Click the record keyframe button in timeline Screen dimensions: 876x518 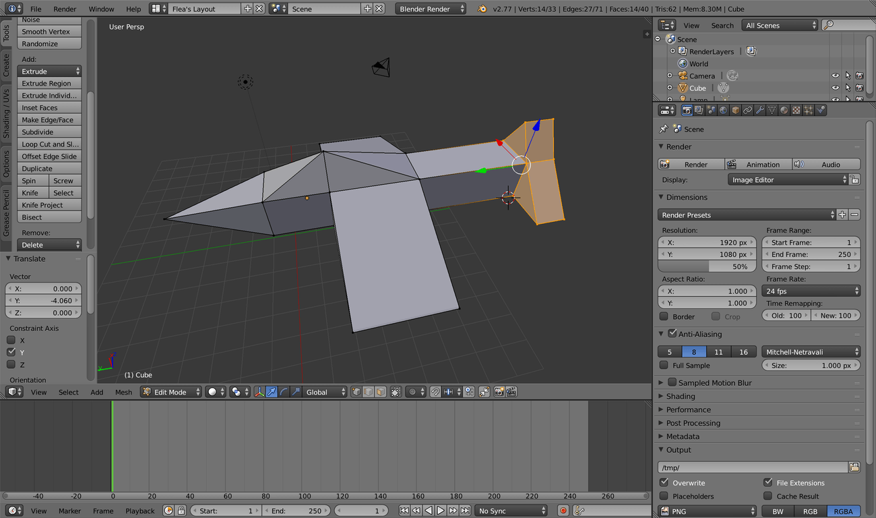563,511
